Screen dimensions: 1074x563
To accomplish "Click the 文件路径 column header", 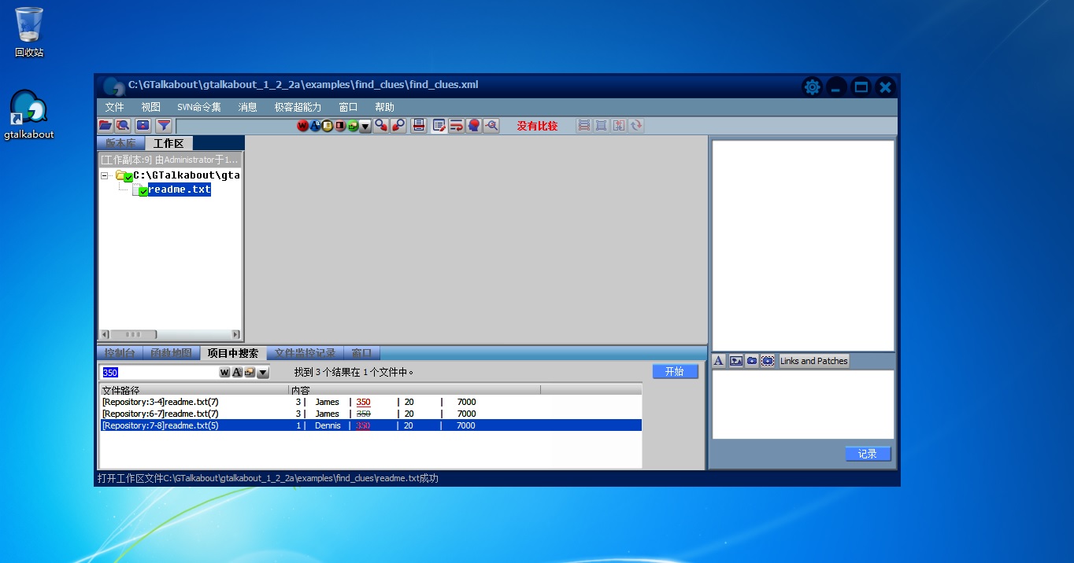I will (x=194, y=390).
